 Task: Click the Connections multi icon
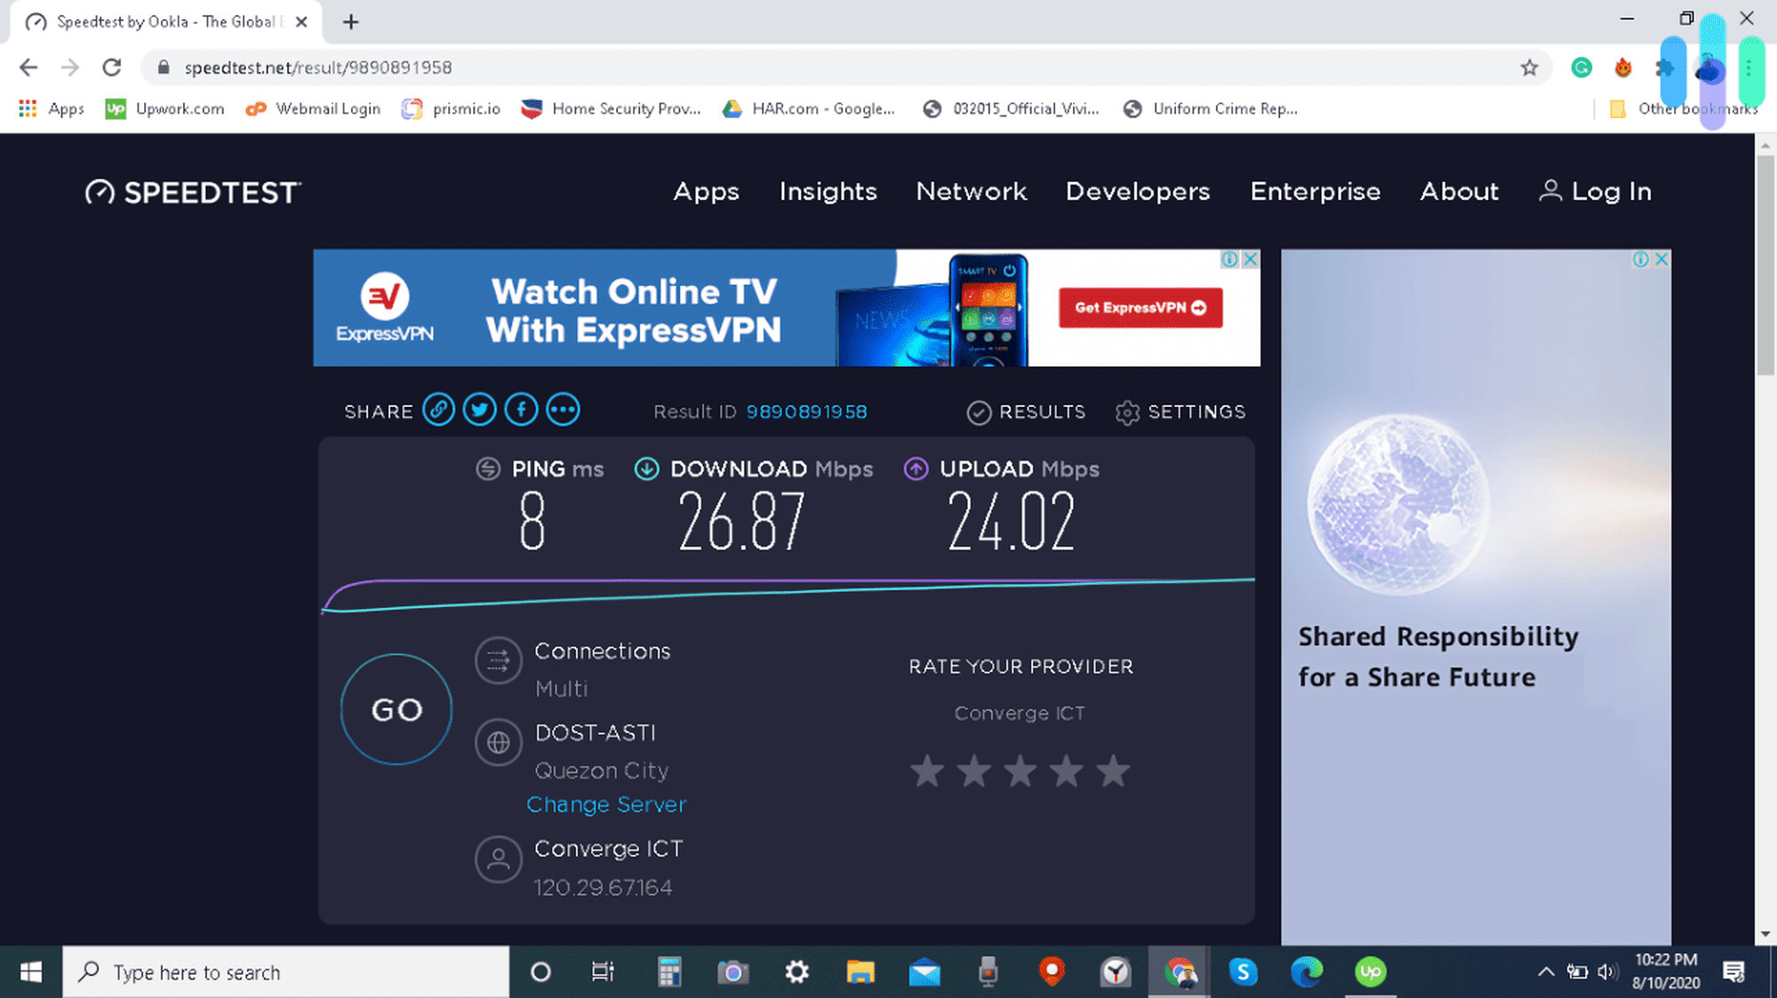click(x=498, y=659)
